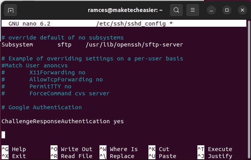Click the Google Authentication comment
The width and height of the screenshot is (251, 160).
pos(42,107)
